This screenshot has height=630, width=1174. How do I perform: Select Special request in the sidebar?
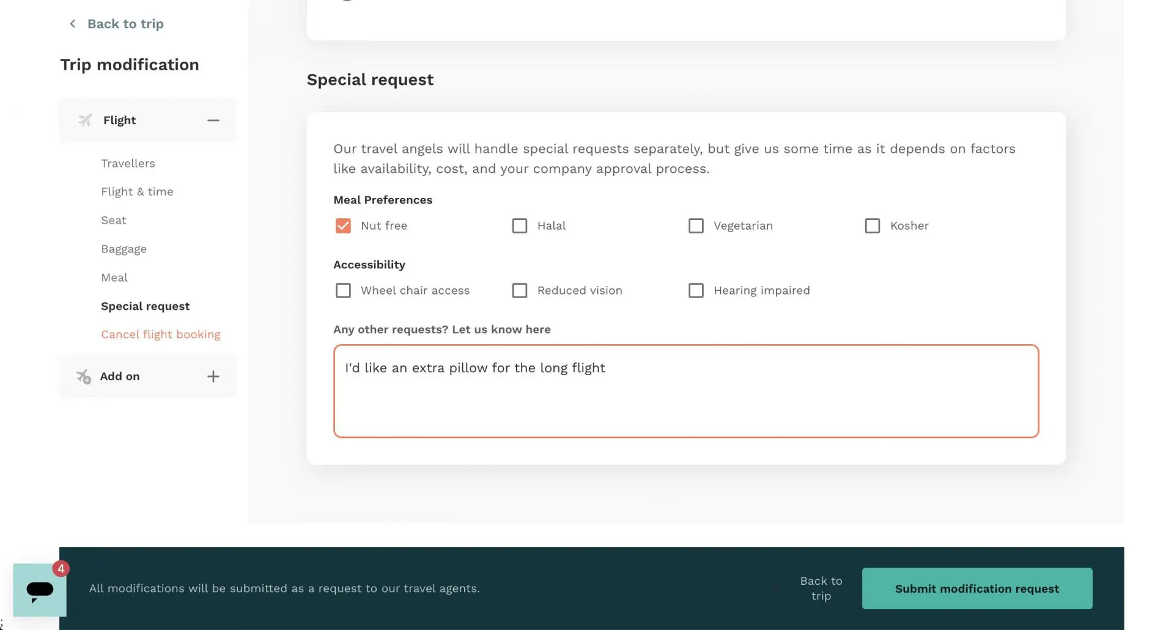pos(146,306)
